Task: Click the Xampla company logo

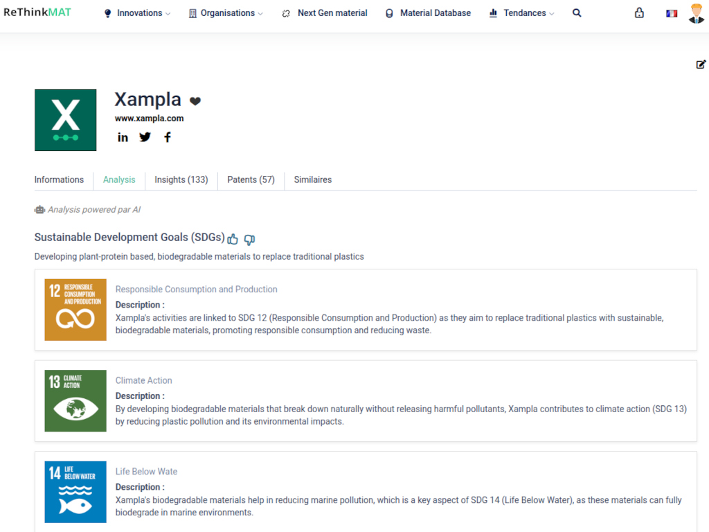Action: tap(66, 120)
